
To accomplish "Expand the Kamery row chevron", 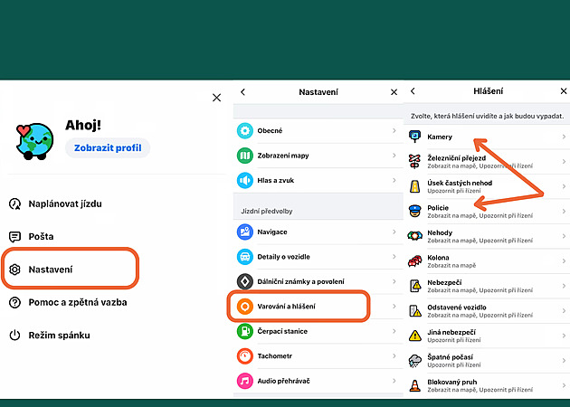I will click(x=563, y=137).
